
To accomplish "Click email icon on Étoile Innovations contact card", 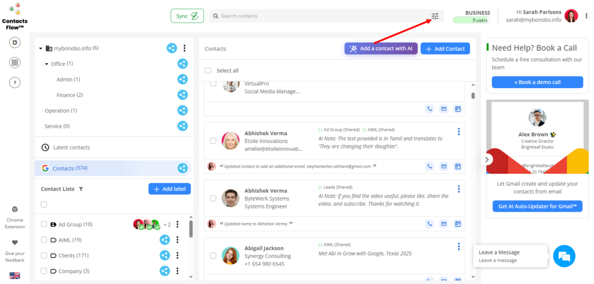I will 444,166.
